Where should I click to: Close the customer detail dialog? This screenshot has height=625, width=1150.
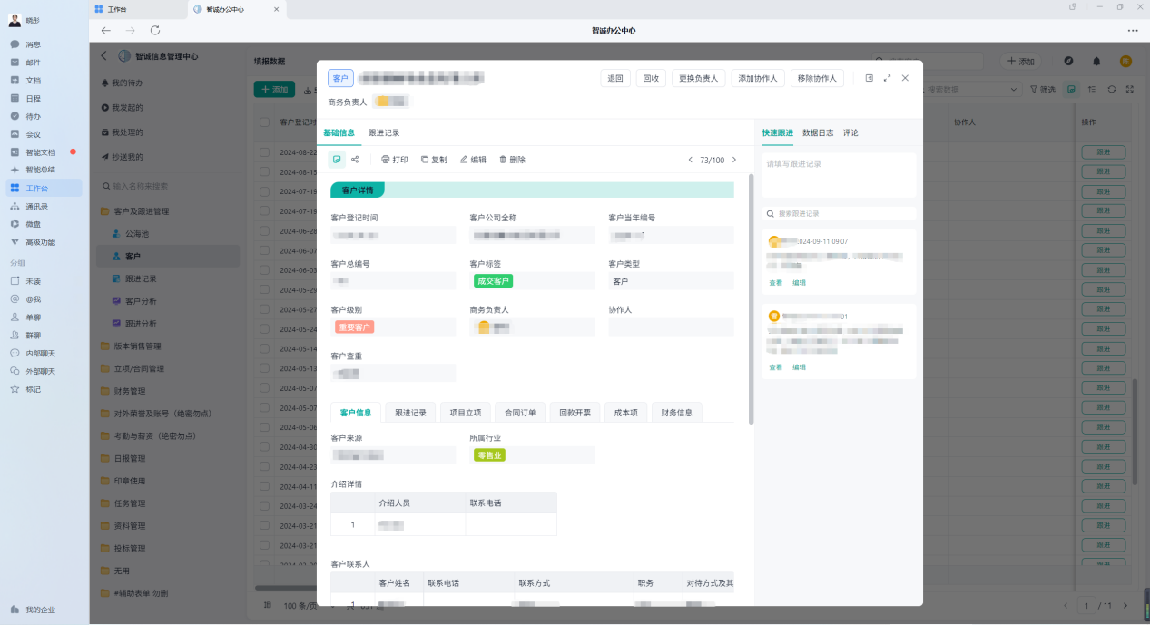905,78
